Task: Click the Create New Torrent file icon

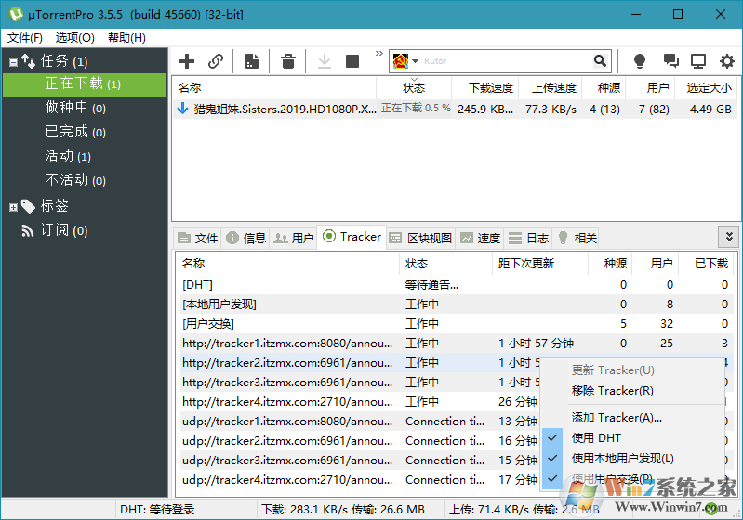Action: coord(252,61)
